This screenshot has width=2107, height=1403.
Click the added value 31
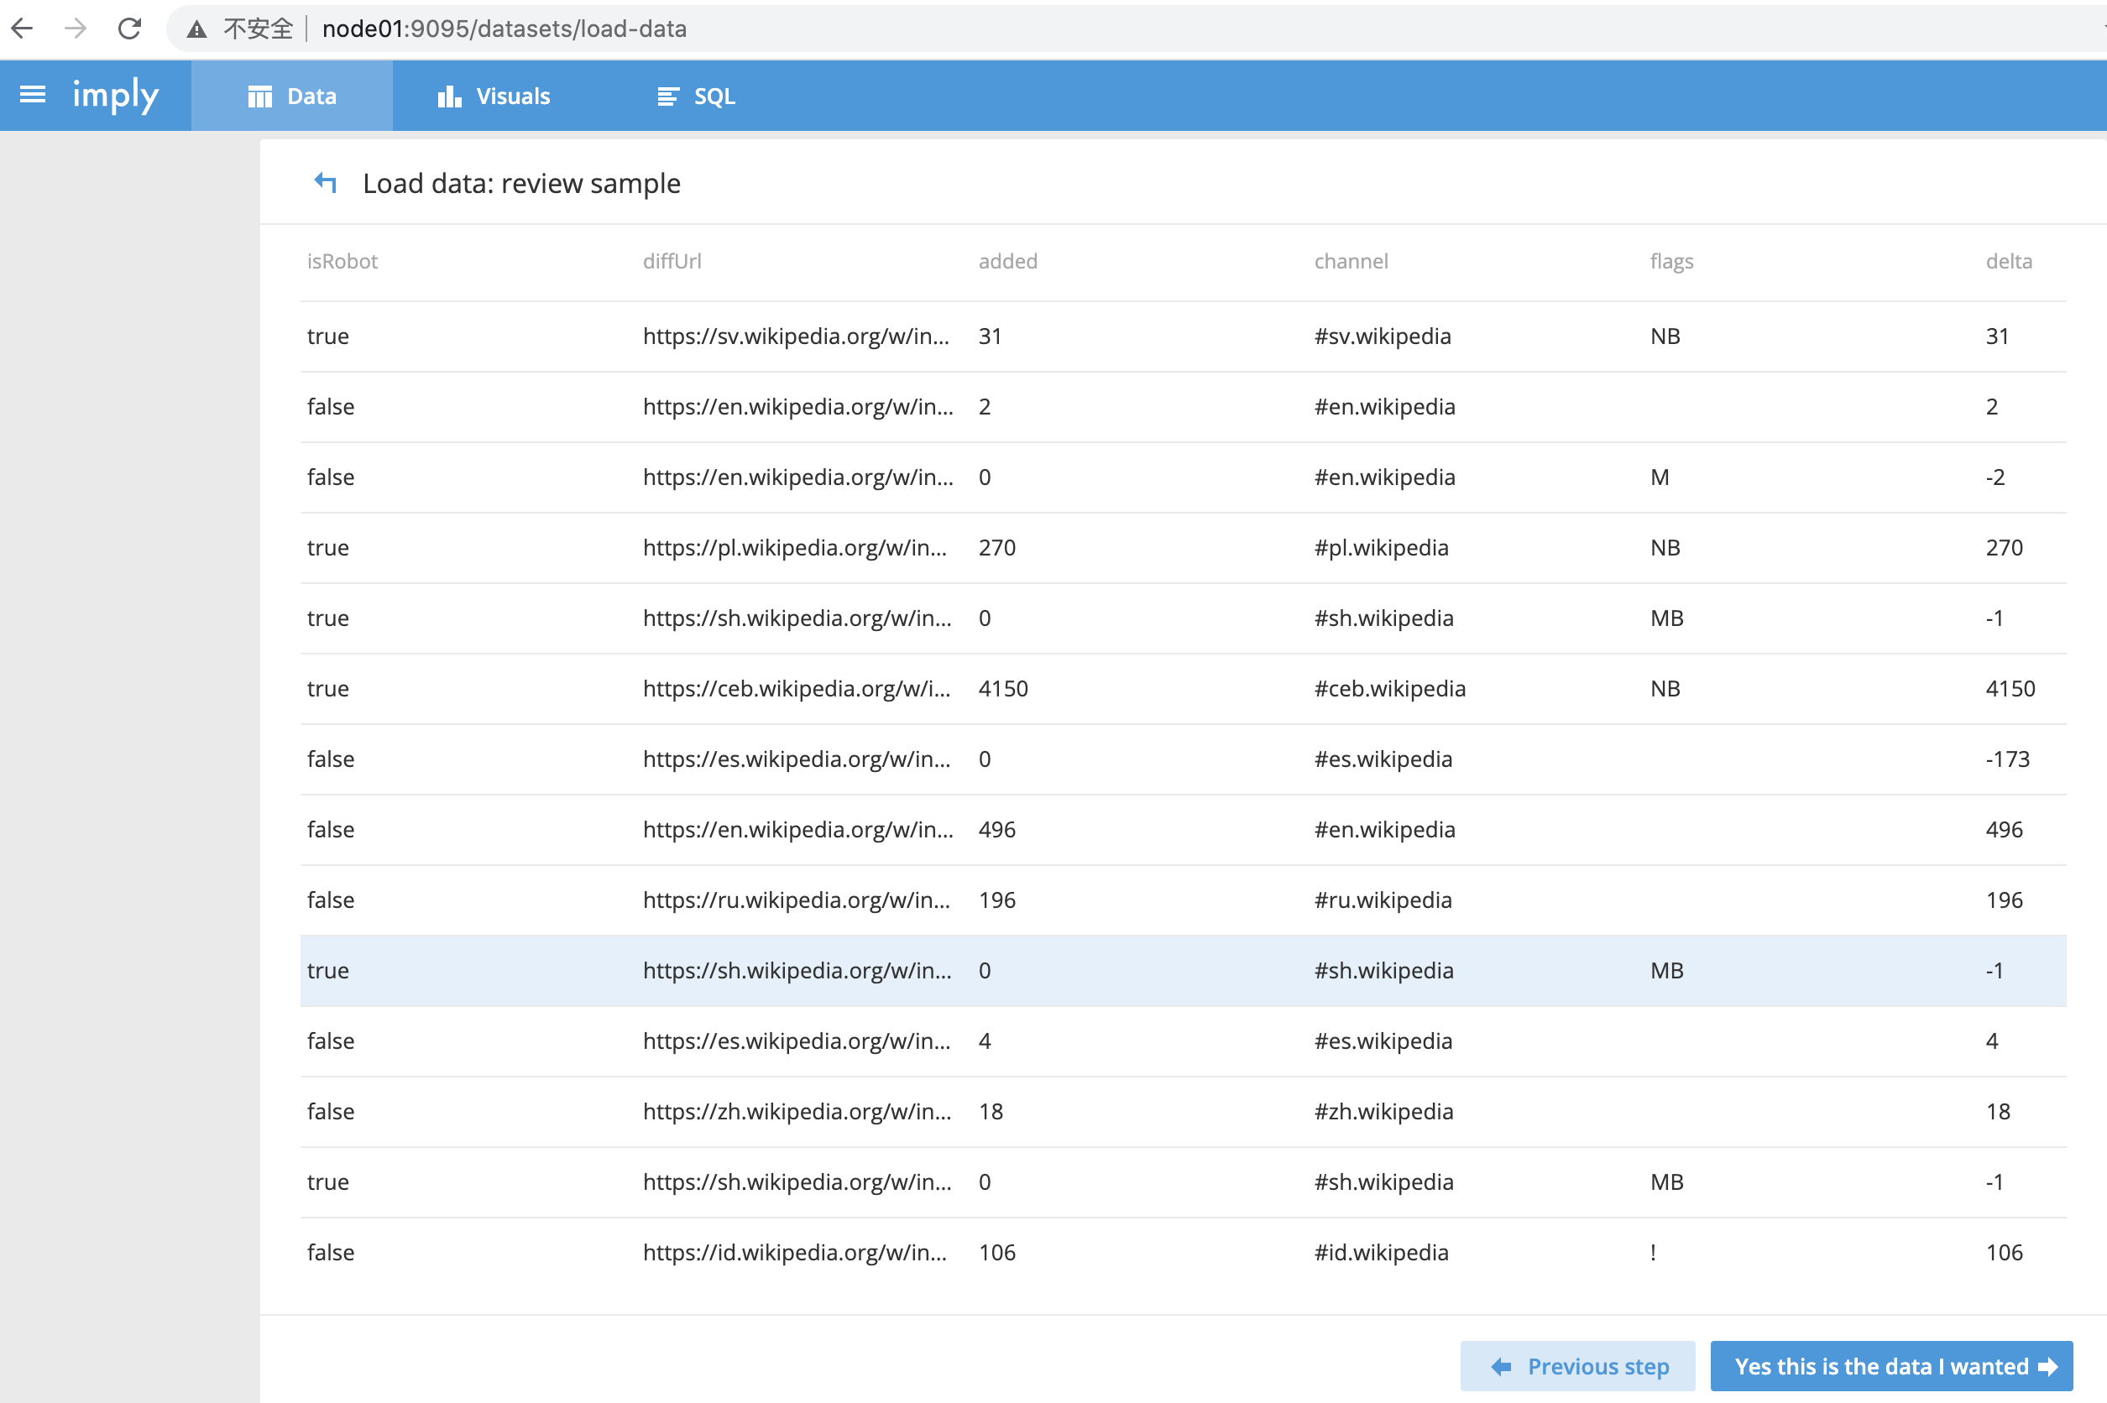(x=990, y=336)
